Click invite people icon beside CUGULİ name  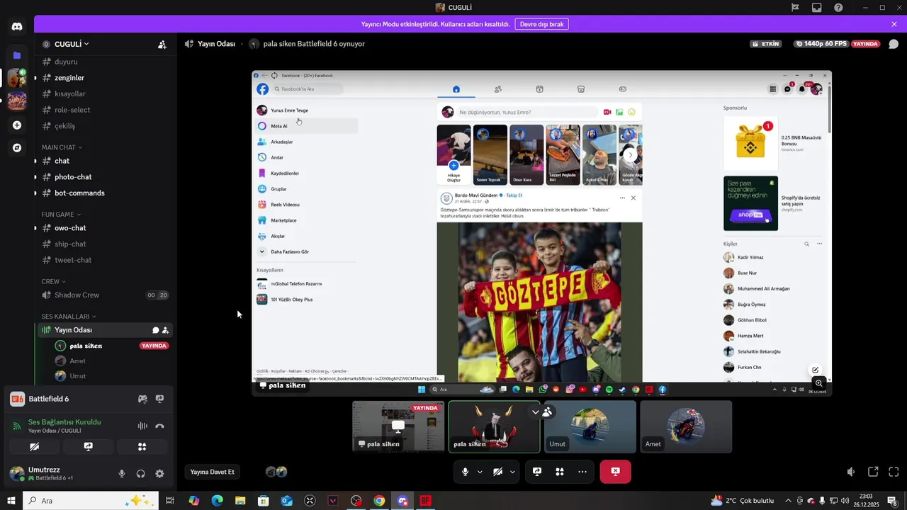[162, 44]
